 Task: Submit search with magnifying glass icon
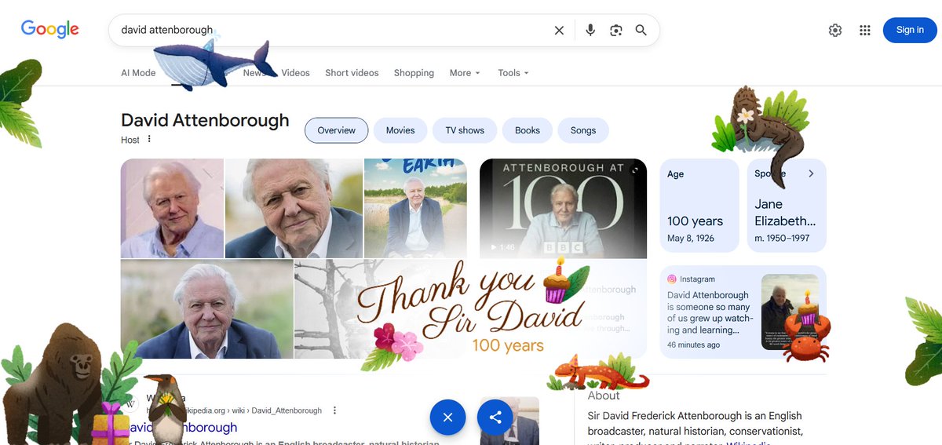click(641, 31)
